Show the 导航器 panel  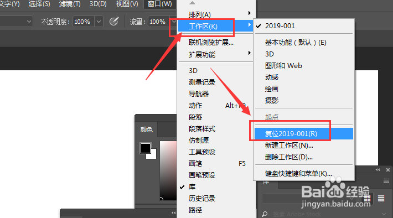pos(215,94)
